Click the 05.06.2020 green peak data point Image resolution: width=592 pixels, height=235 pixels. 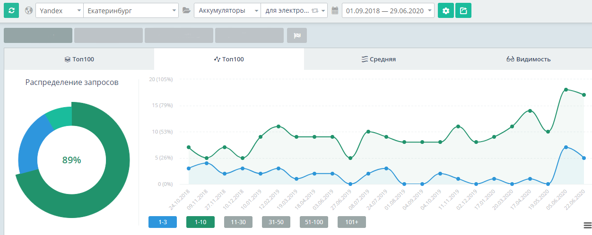point(566,89)
